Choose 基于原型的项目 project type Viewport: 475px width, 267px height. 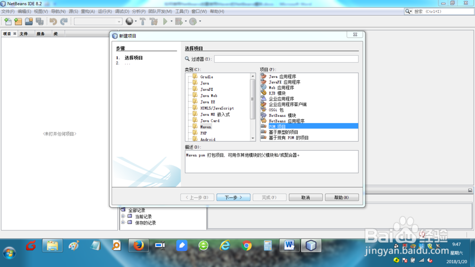283,132
